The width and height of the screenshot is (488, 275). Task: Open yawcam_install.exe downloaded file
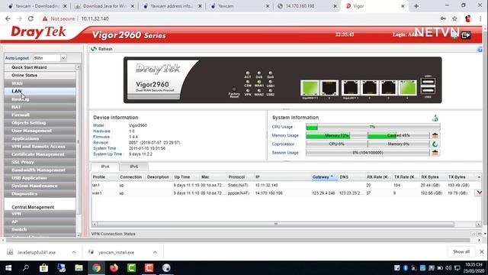116,252
